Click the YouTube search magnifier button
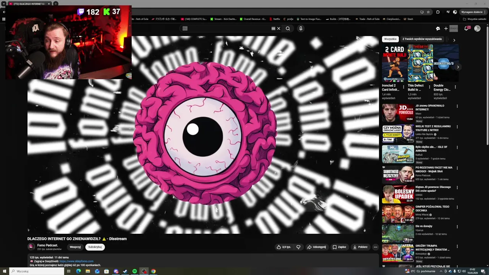 point(288,28)
